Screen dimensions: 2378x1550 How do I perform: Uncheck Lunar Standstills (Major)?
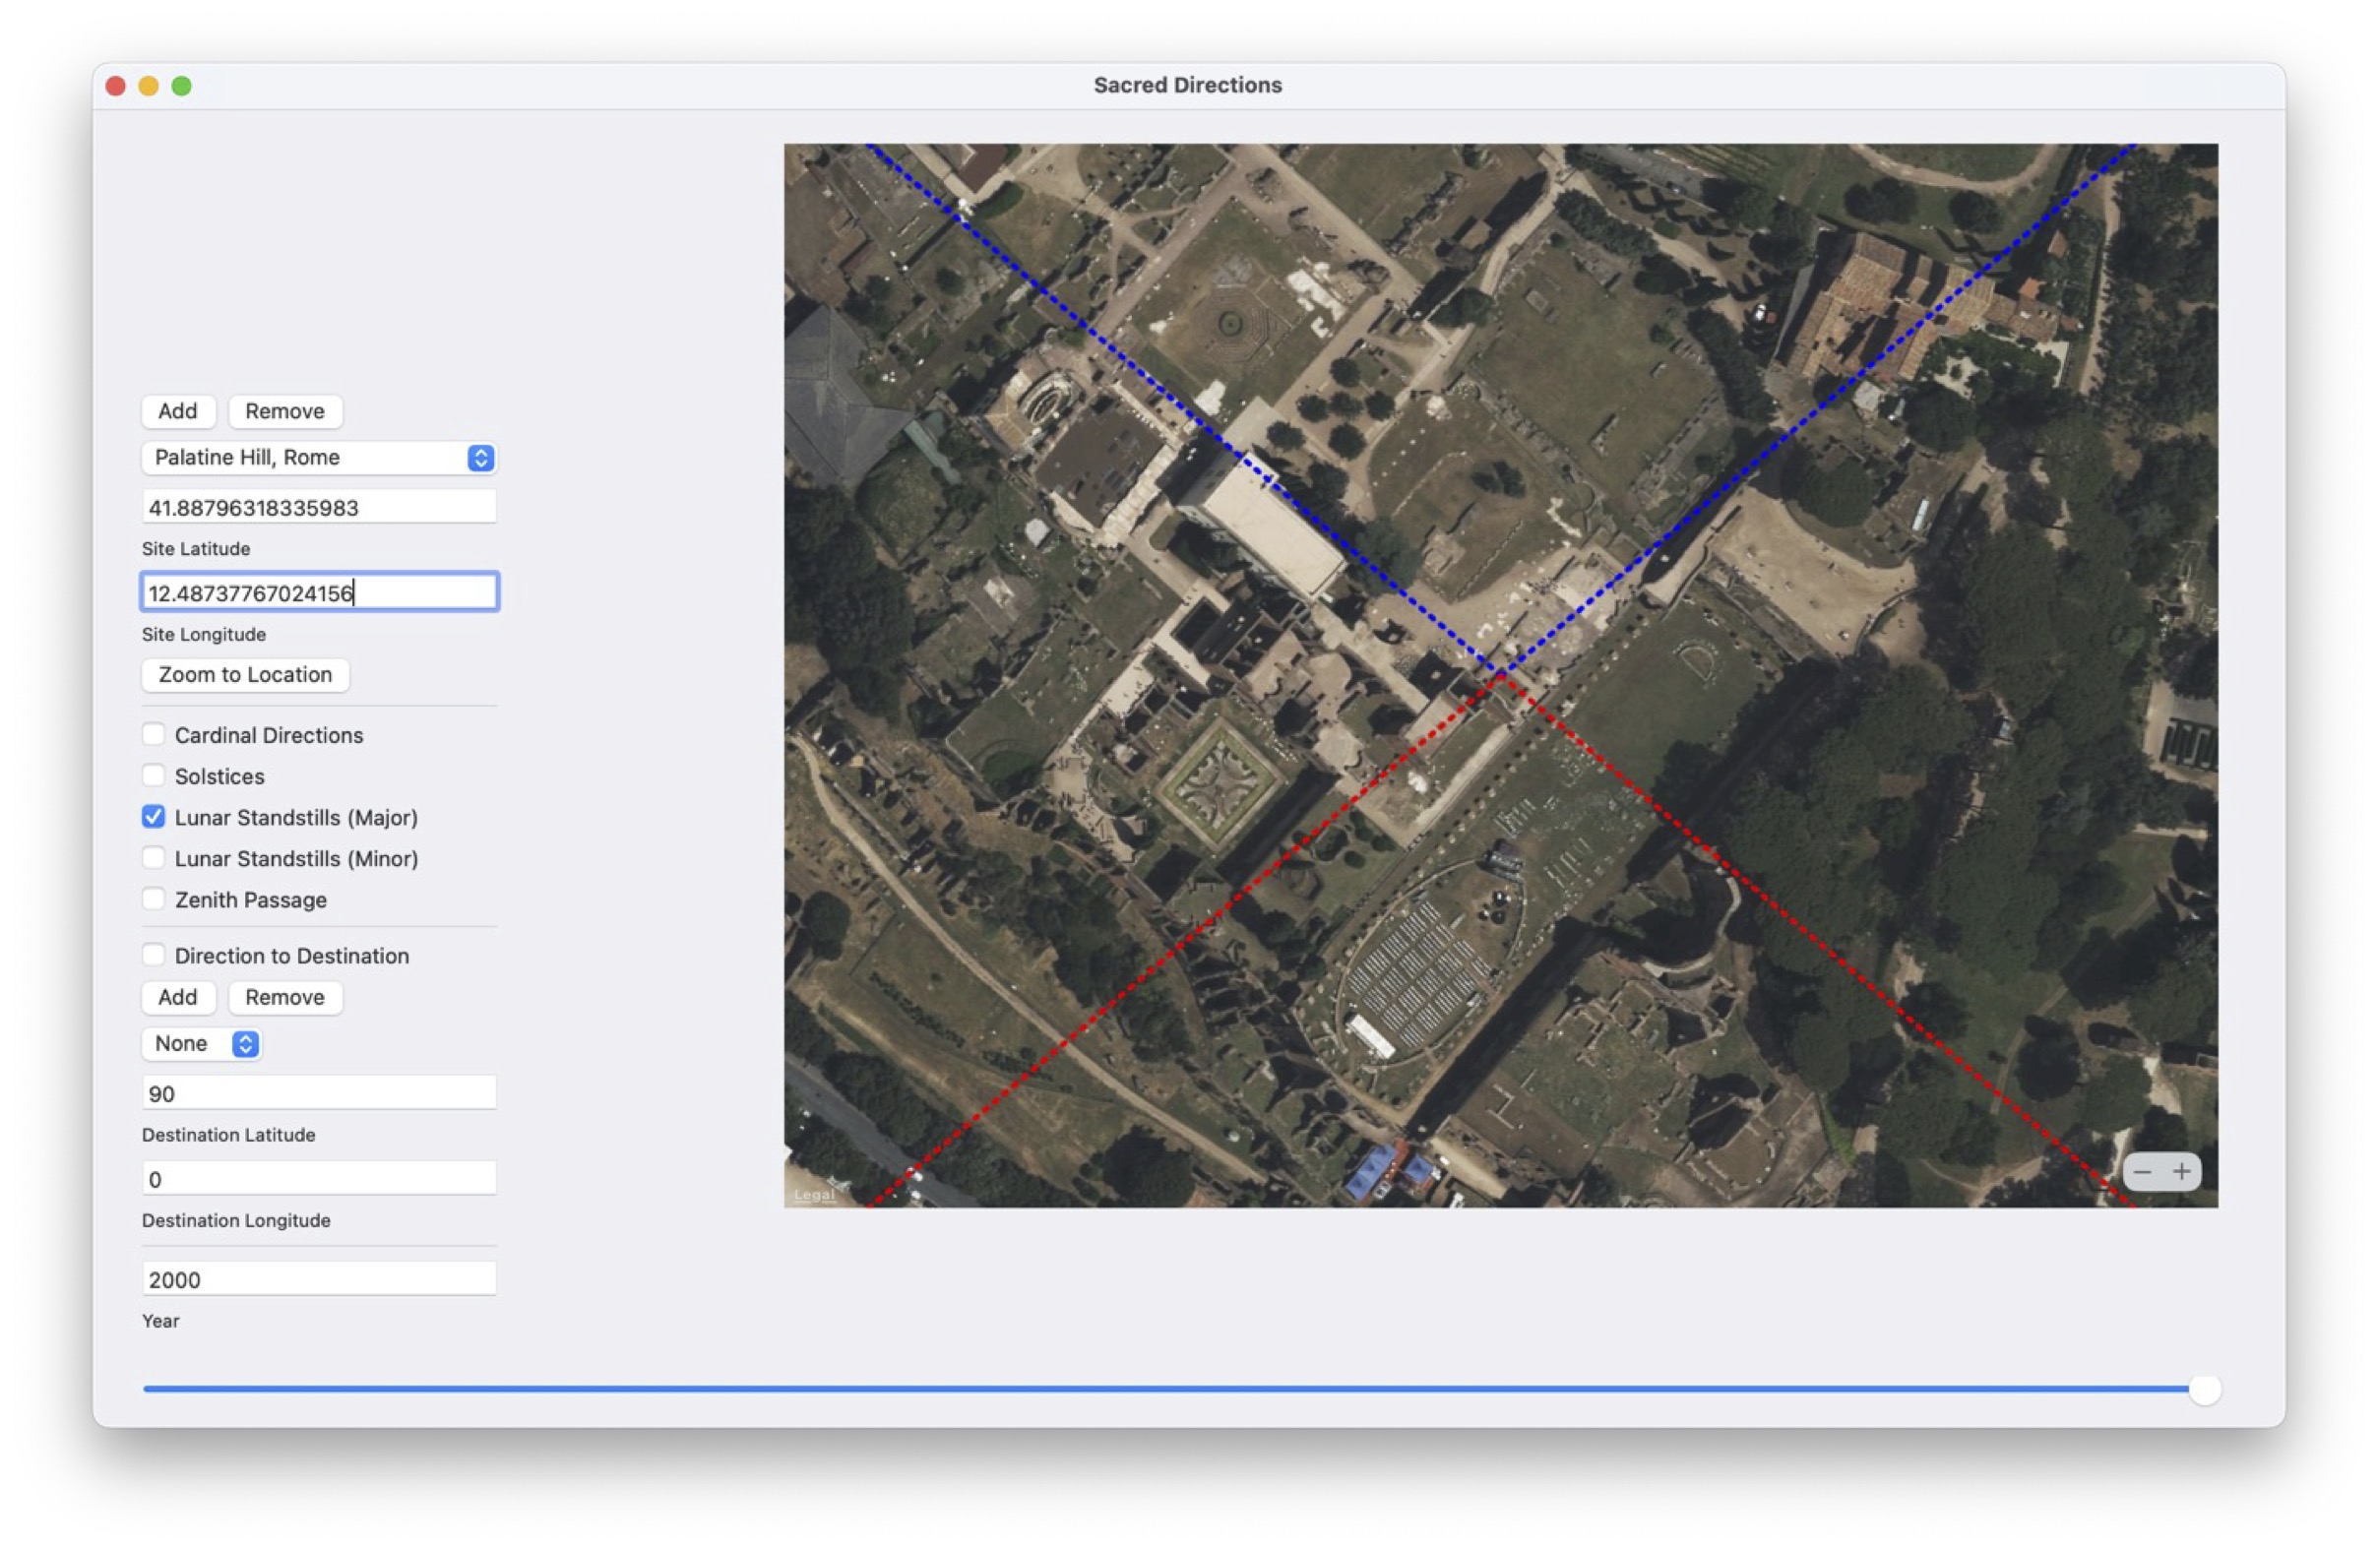(154, 817)
